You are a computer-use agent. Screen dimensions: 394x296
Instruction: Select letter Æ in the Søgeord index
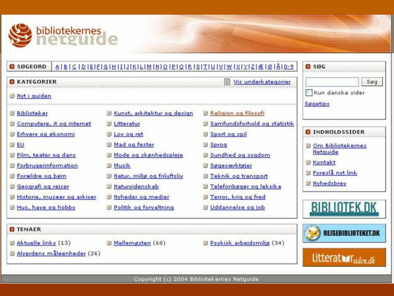pyautogui.click(x=261, y=67)
